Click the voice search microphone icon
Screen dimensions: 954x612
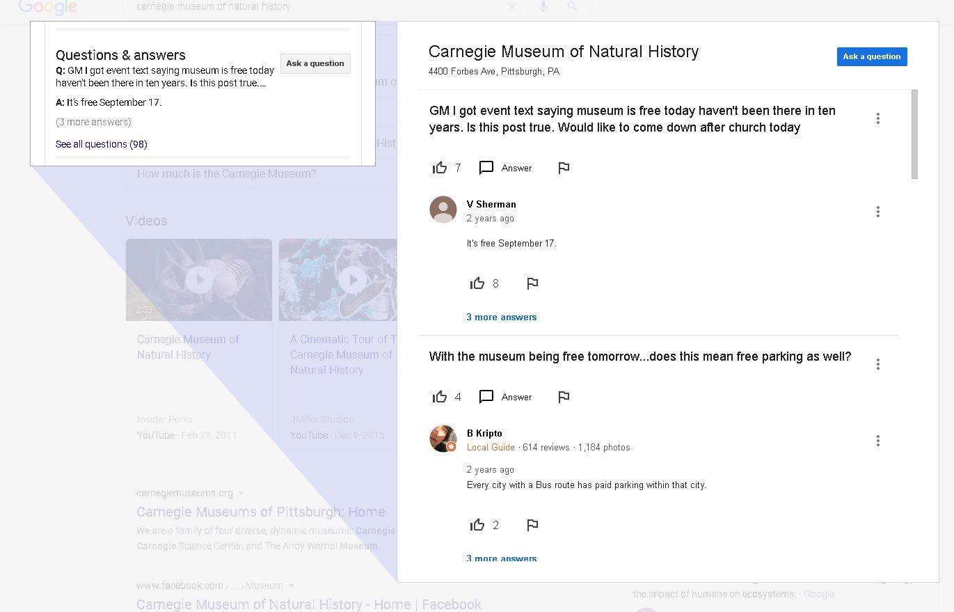click(x=543, y=6)
